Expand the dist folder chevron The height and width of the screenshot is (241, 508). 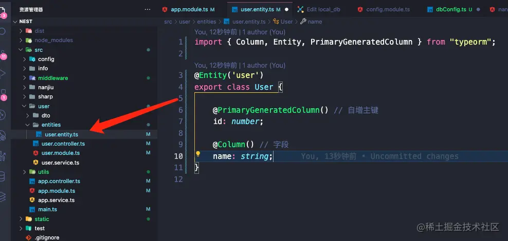click(x=21, y=31)
